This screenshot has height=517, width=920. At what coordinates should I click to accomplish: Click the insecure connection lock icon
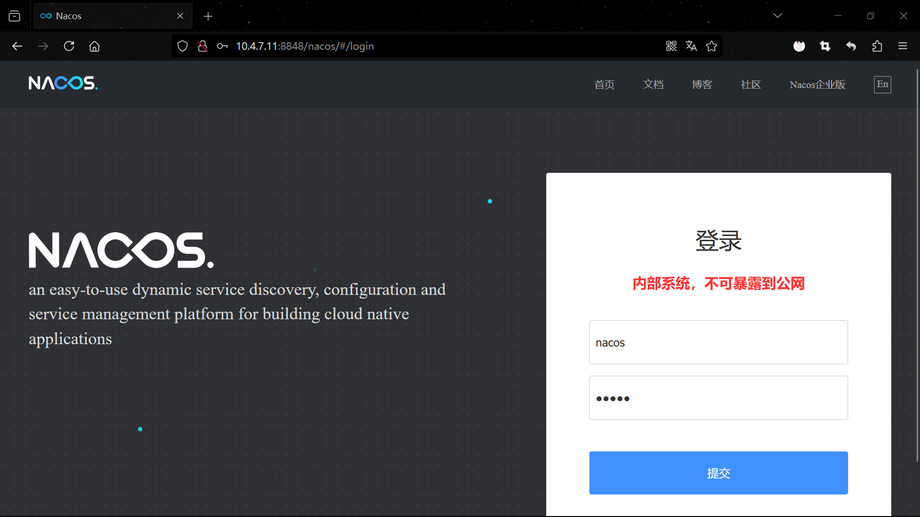203,46
